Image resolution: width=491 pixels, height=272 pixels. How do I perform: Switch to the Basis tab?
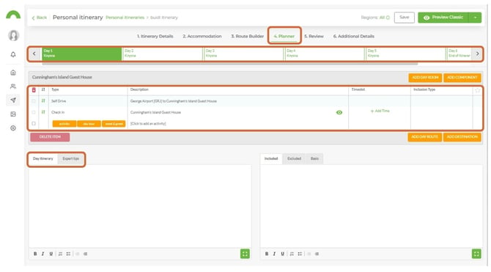pyautogui.click(x=314, y=159)
